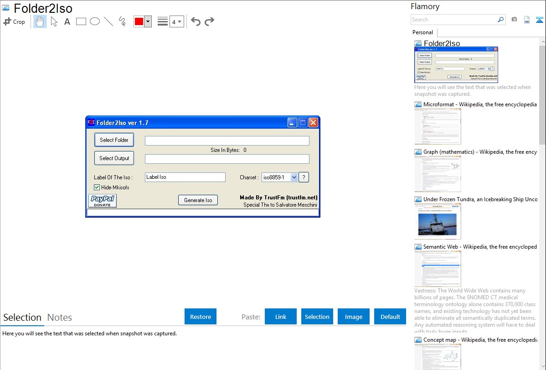The height and width of the screenshot is (370, 546).
Task: Click the Flamory search field
Action: point(453,20)
